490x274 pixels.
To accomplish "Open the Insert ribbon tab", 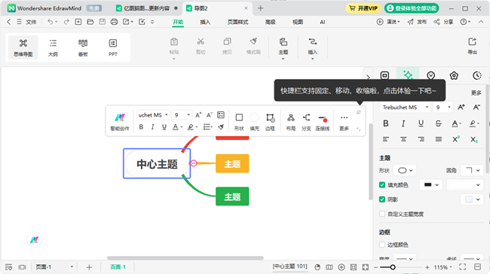I will (x=205, y=22).
